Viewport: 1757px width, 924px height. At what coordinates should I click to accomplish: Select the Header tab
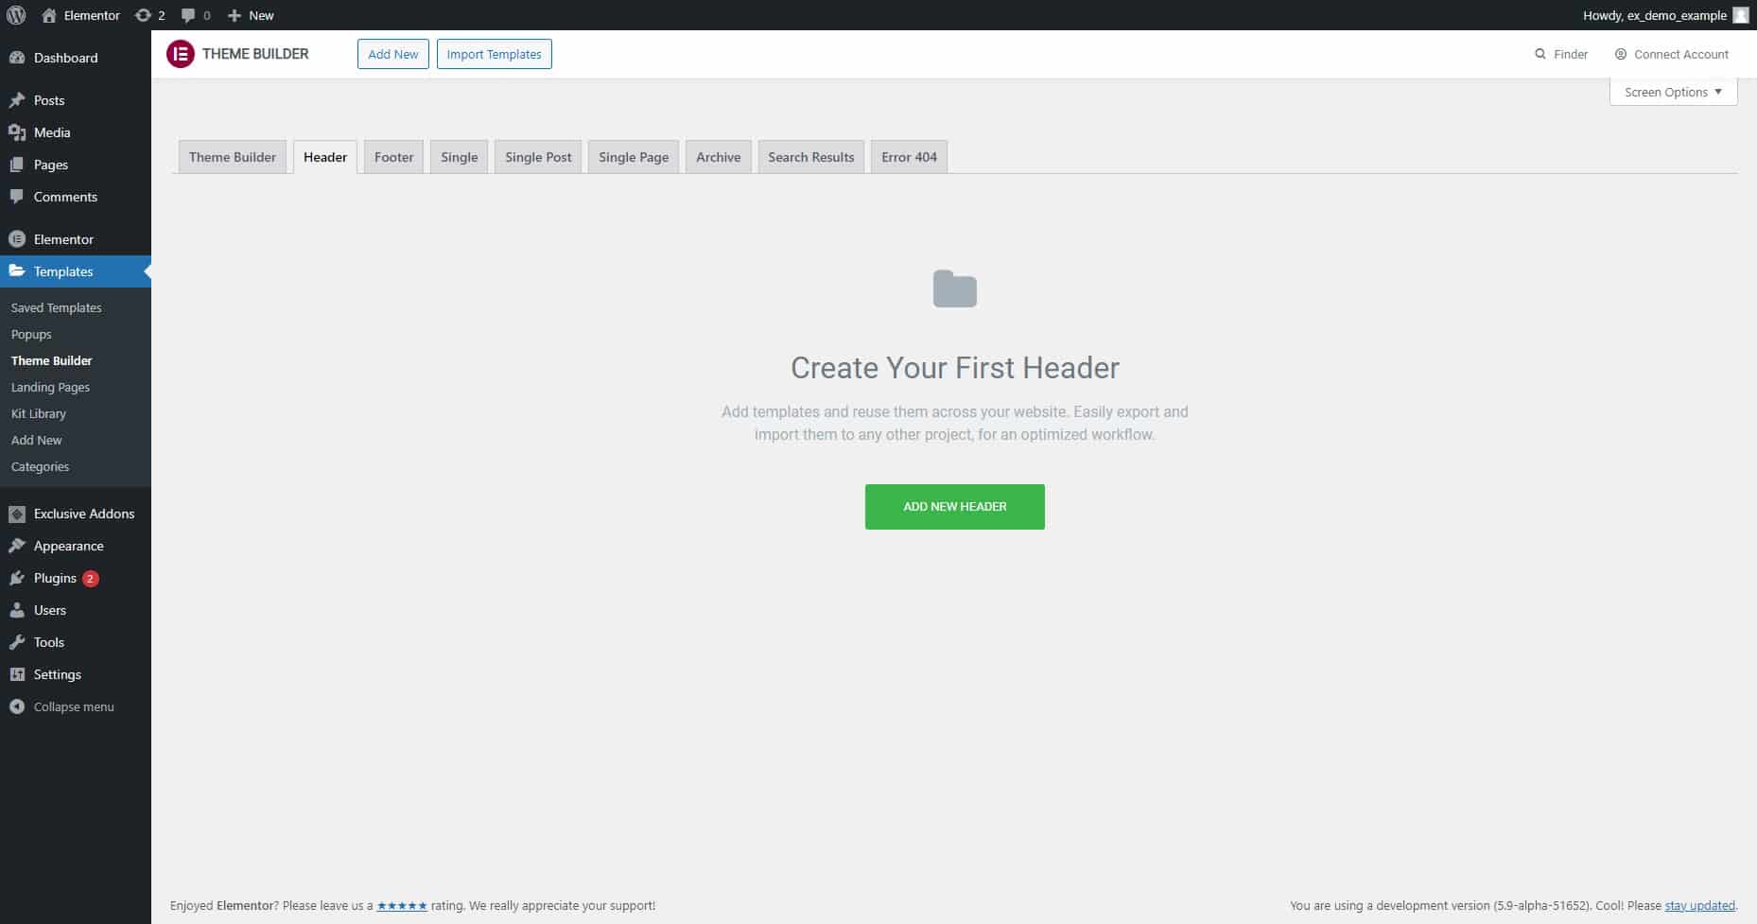tap(325, 157)
